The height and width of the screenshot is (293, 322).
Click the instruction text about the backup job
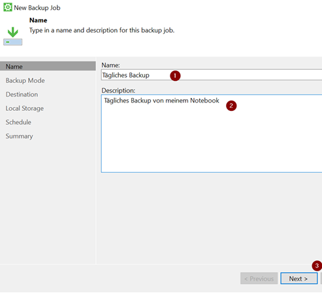[x=102, y=30]
